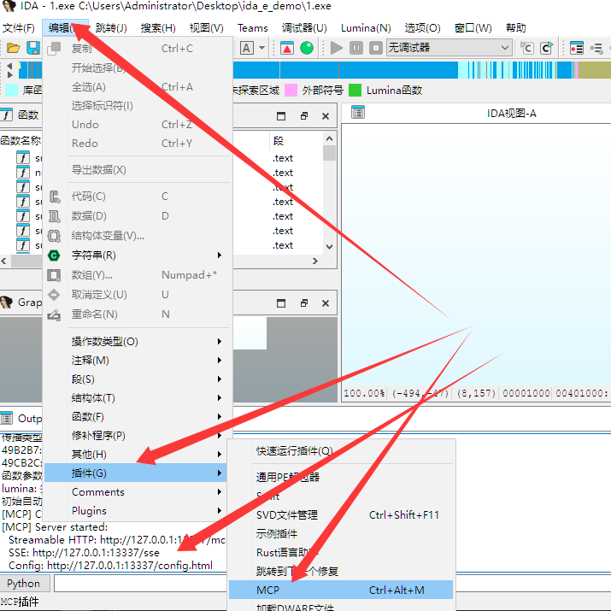The image size is (611, 611).
Task: Expand the 段(S) submenu
Action: (138, 379)
